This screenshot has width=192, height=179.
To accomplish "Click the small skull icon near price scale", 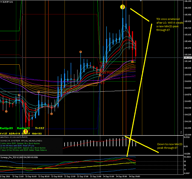I will [181, 132].
